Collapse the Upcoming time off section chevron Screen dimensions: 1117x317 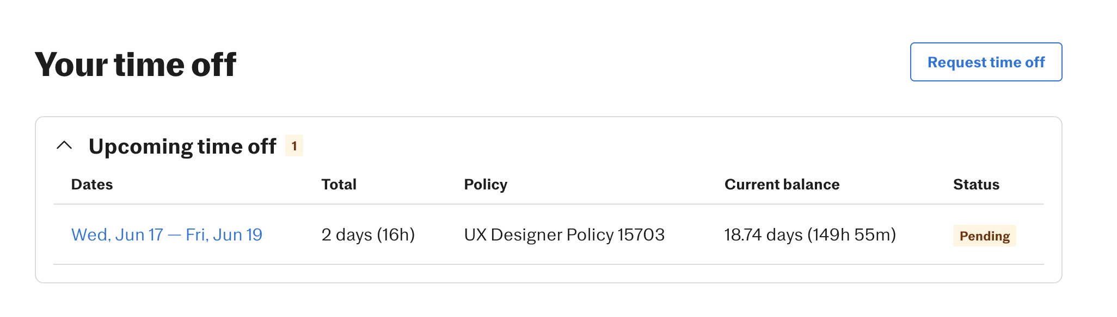[64, 145]
